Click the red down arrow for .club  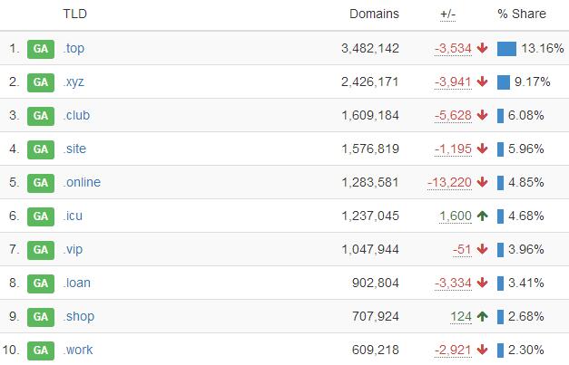(482, 116)
